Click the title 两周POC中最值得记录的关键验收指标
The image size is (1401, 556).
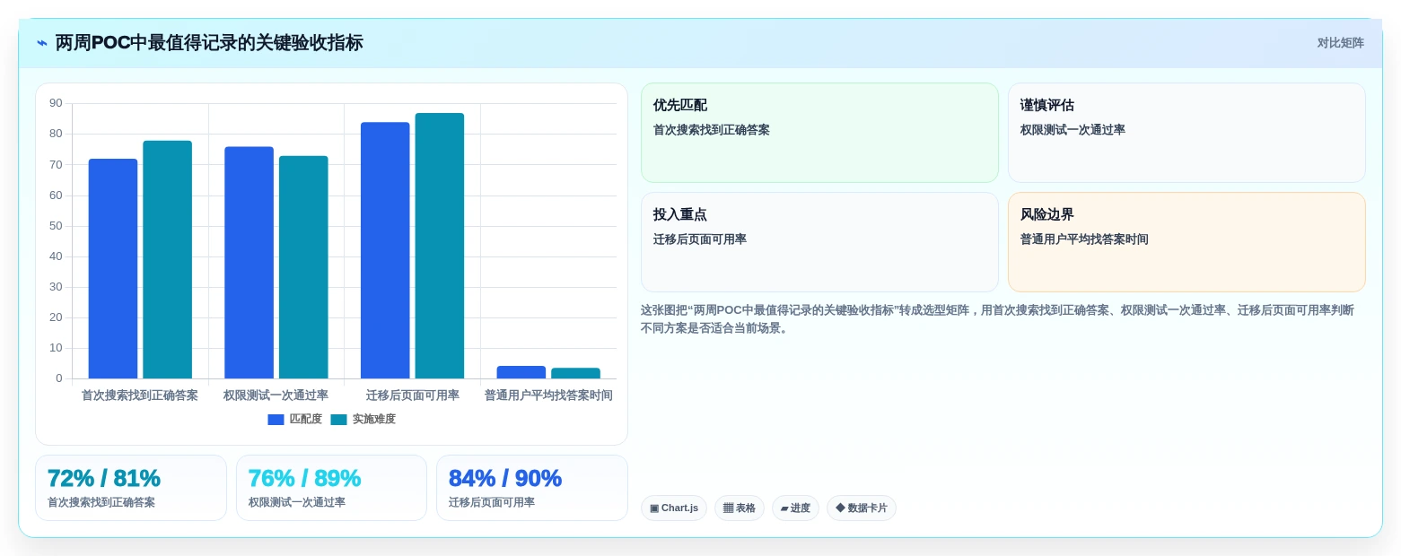(209, 43)
